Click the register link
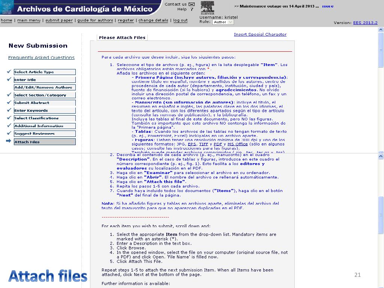The image size is (384, 288). 126,20
